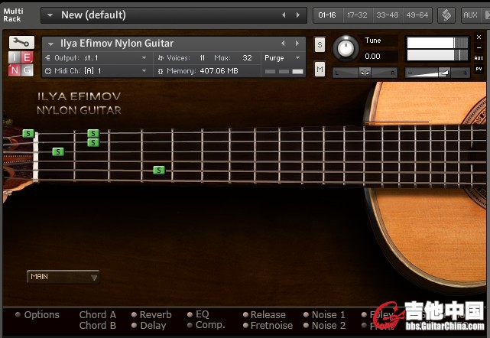Image resolution: width=490 pixels, height=338 pixels.
Task: Click the pan L-R slider
Action: (365, 73)
